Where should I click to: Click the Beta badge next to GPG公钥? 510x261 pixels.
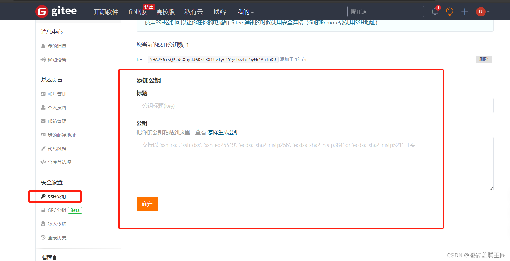click(75, 210)
